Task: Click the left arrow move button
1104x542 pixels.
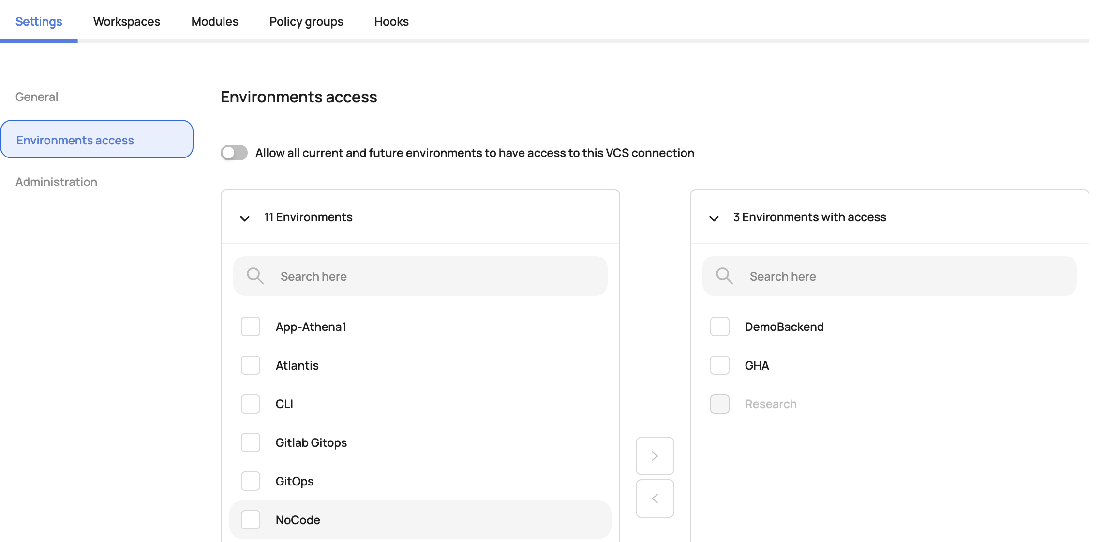Action: (x=655, y=499)
